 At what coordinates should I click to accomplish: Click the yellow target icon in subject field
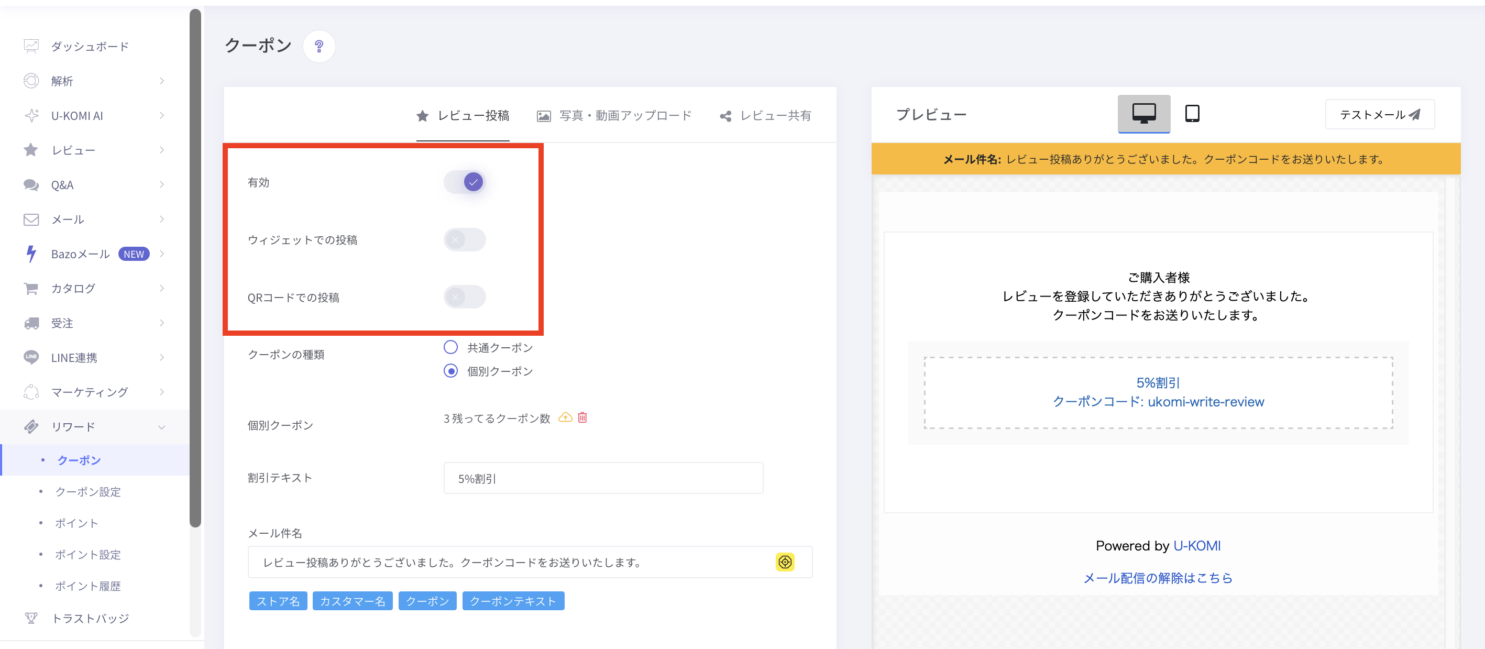[x=785, y=562]
